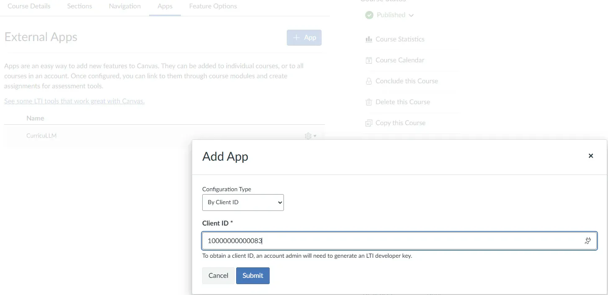Open settings gear for the CurricuLLM app

[308, 136]
